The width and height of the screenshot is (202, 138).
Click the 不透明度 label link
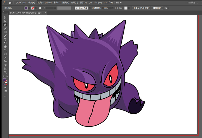(97, 8)
